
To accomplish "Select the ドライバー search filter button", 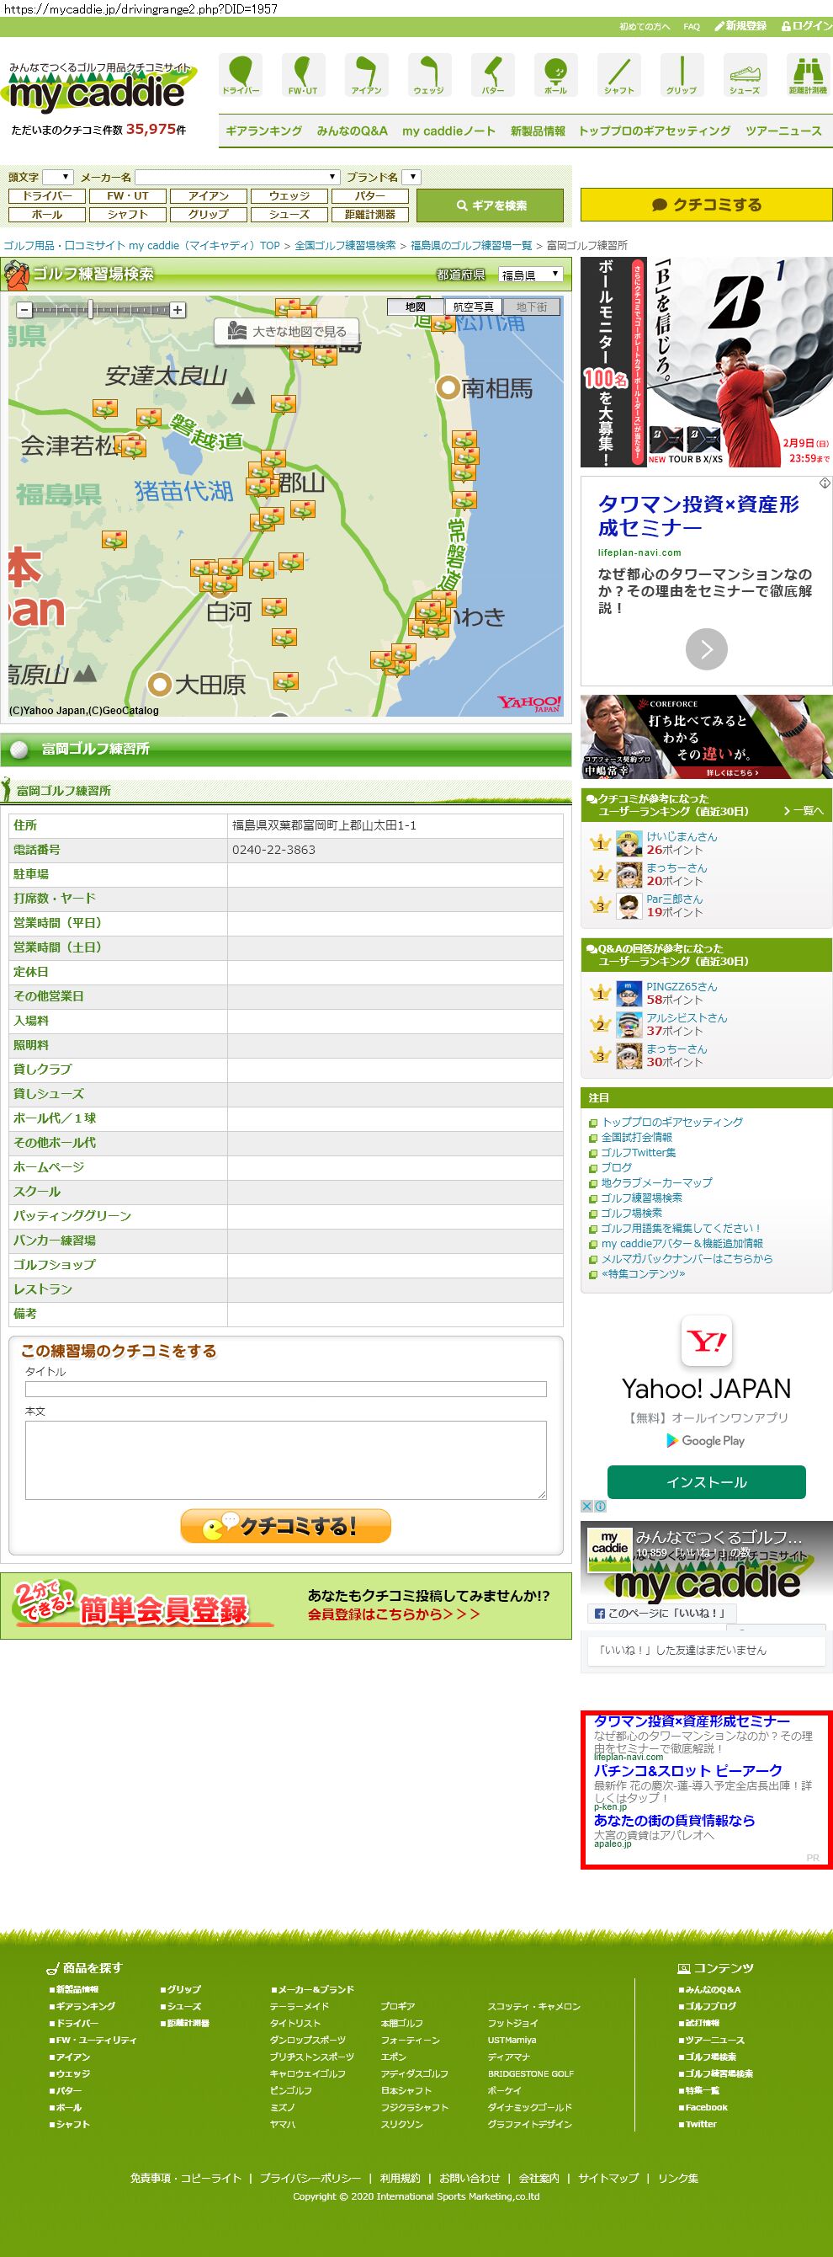I will pos(46,195).
